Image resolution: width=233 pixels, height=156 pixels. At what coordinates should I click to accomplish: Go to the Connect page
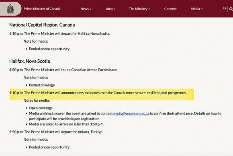click(170, 9)
